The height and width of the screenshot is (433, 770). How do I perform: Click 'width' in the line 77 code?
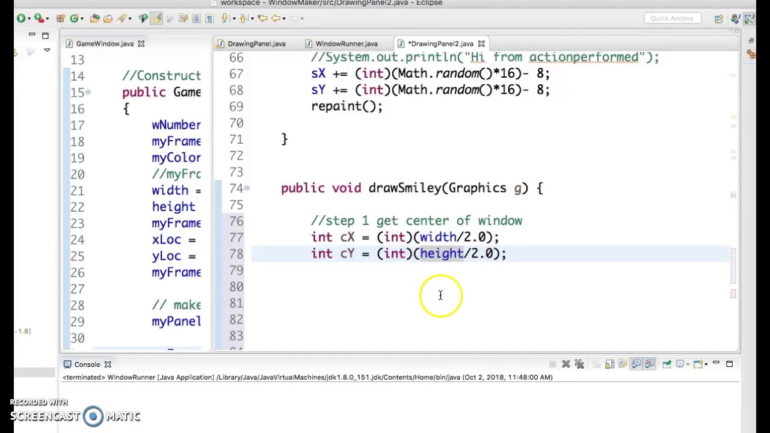coord(438,237)
